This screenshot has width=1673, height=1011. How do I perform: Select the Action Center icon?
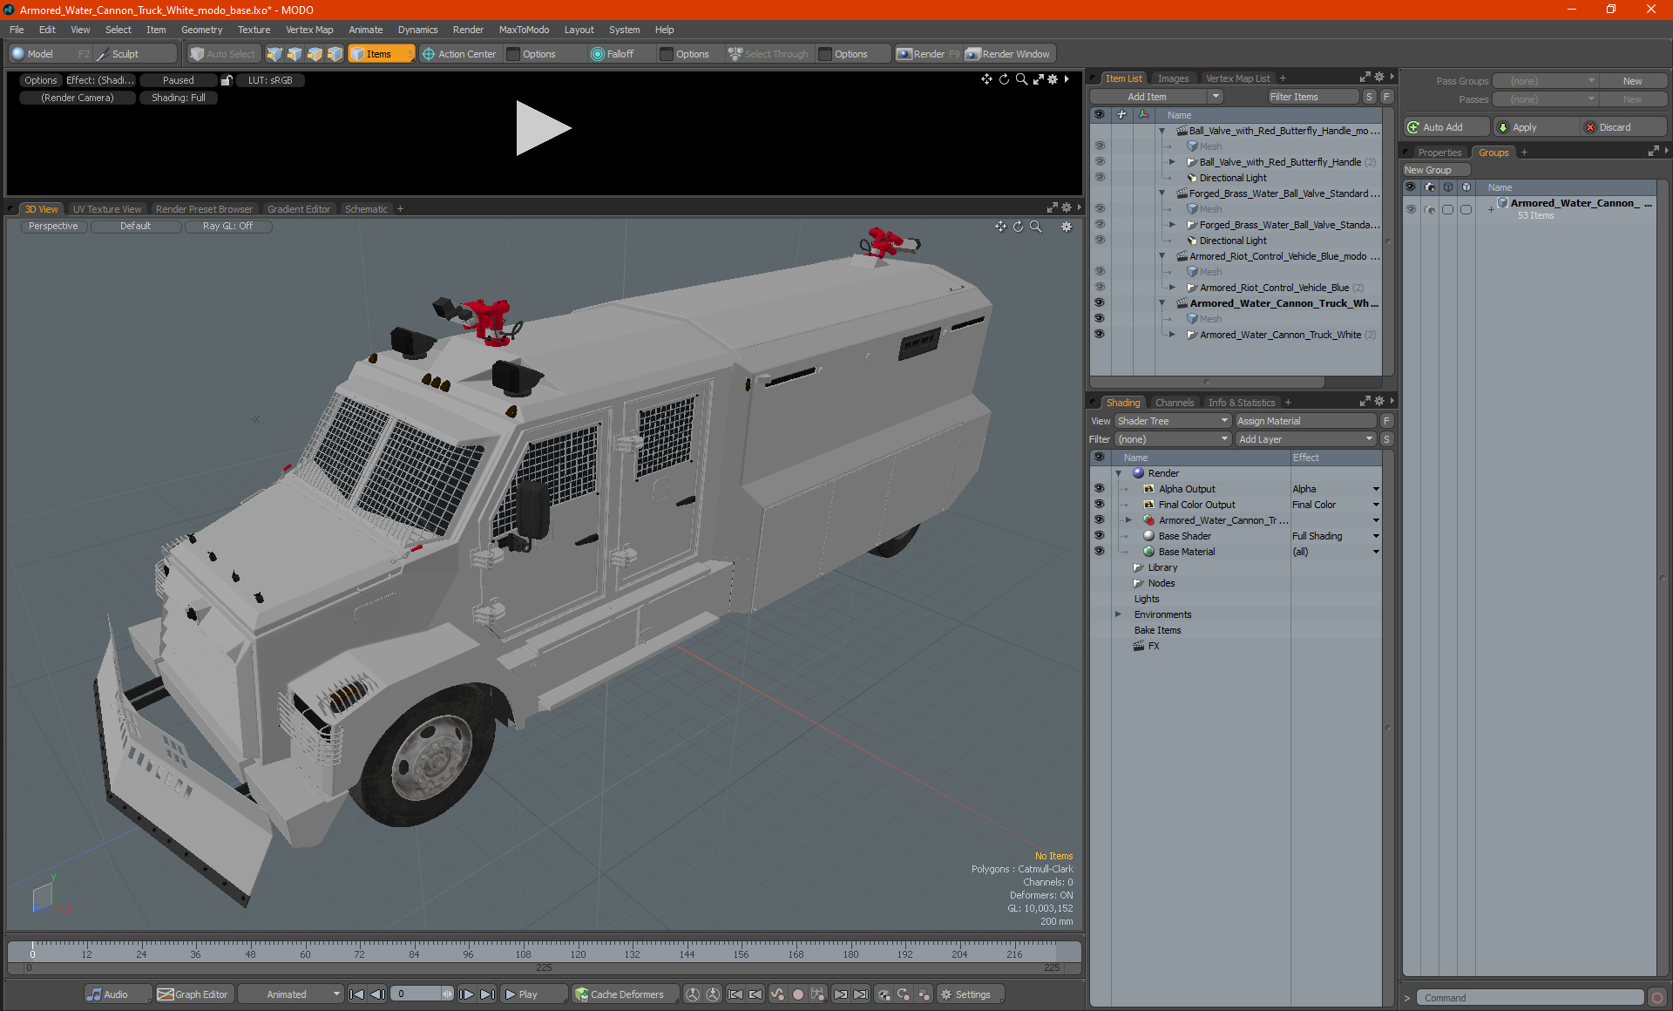429,54
